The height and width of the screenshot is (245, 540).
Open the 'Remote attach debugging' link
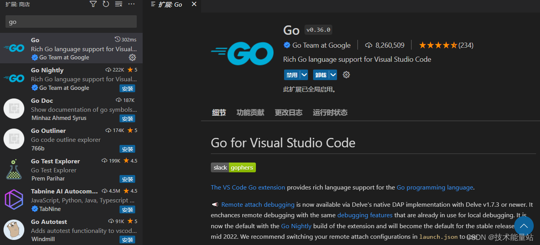258,205
